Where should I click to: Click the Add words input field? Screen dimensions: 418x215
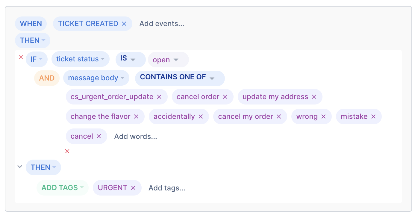[135, 136]
